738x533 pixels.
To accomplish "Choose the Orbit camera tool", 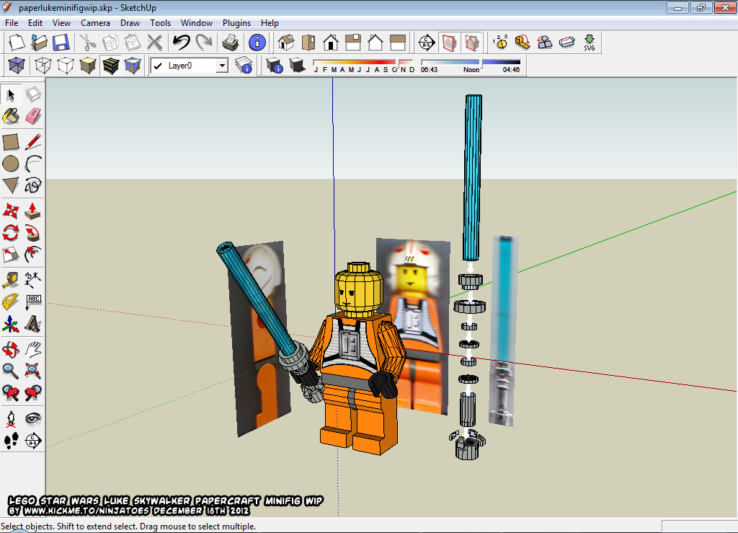I will (x=11, y=349).
